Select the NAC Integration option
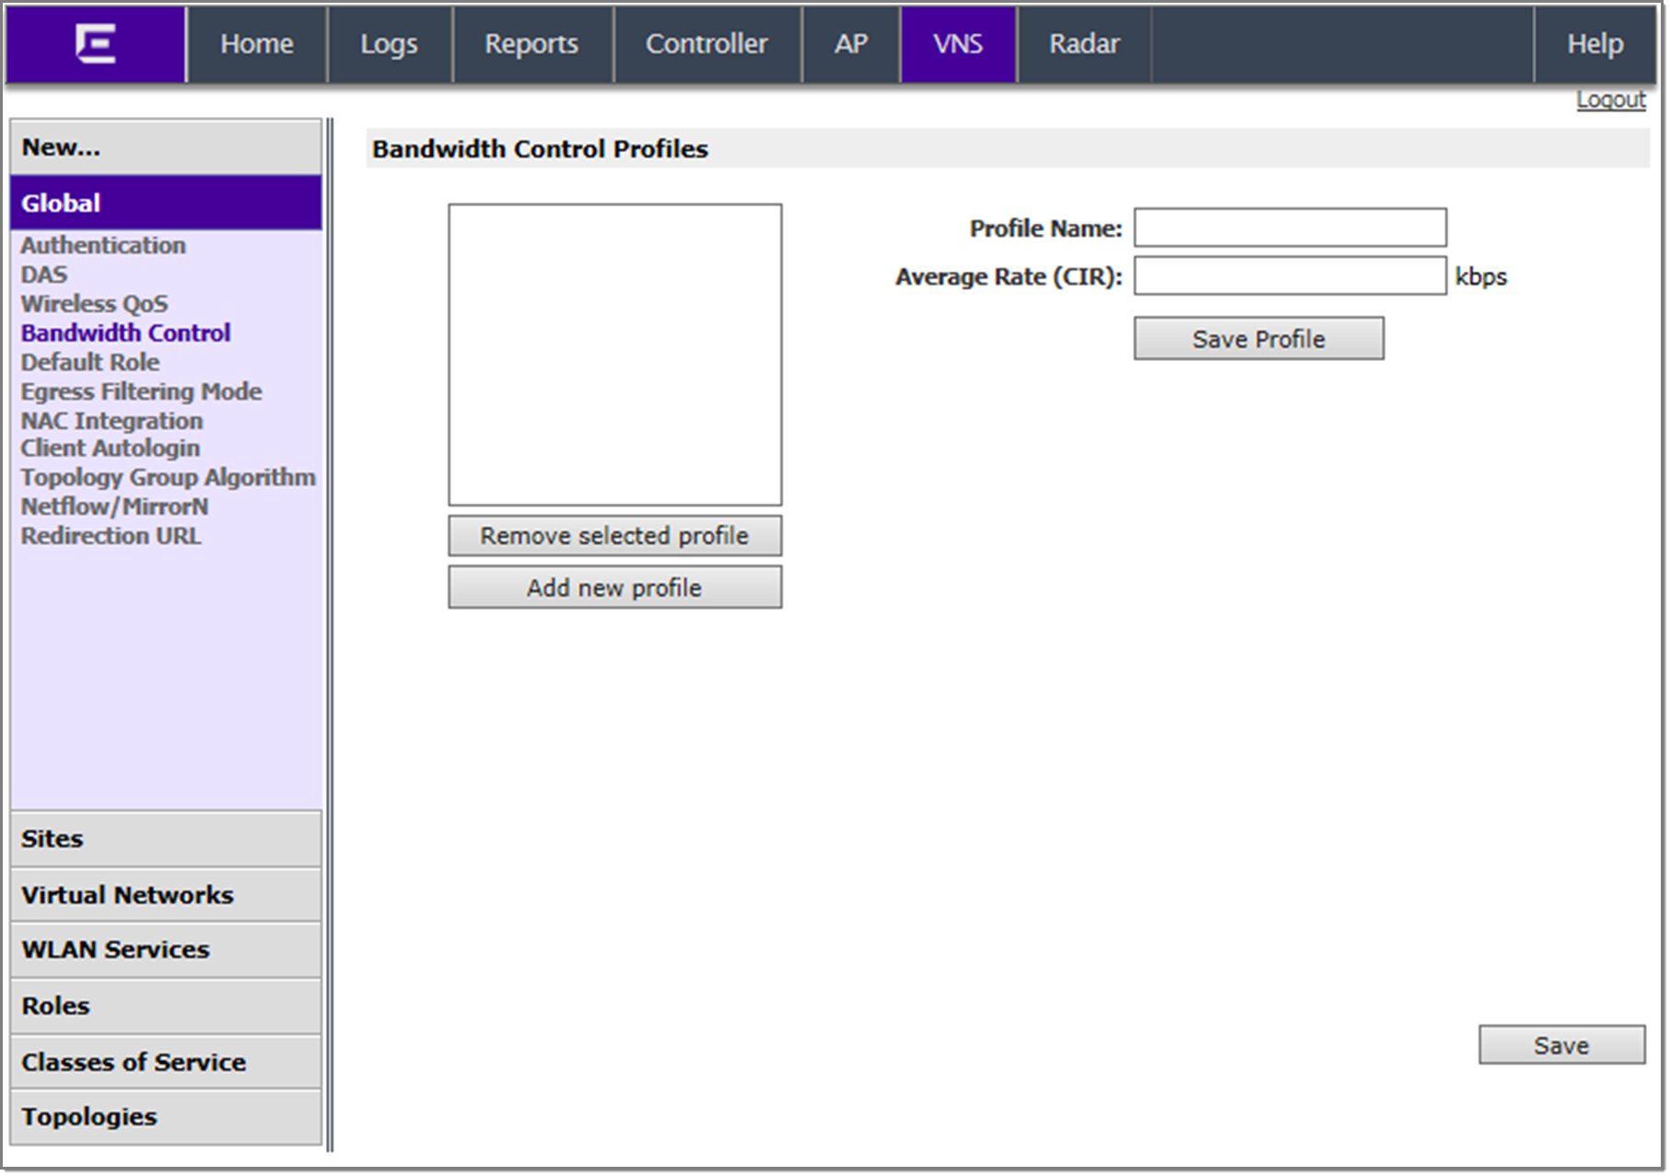This screenshot has width=1670, height=1176. [x=112, y=421]
